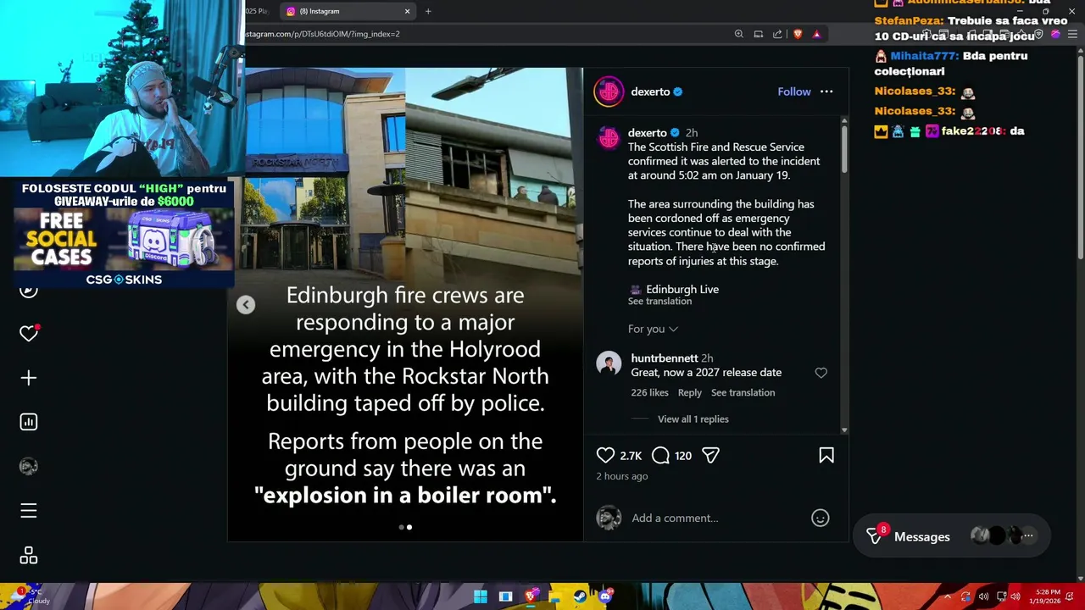Open huntrbennett's profile link
Image resolution: width=1085 pixels, height=610 pixels.
coord(665,358)
